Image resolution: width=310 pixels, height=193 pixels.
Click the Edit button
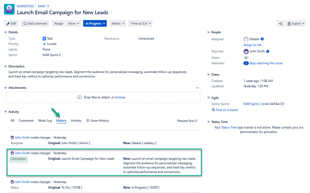coord(11,24)
